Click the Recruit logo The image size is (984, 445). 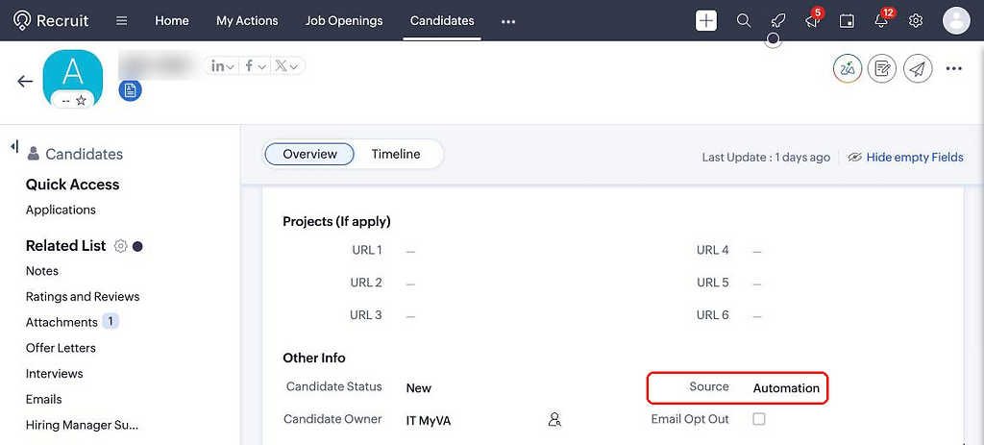pyautogui.click(x=51, y=21)
